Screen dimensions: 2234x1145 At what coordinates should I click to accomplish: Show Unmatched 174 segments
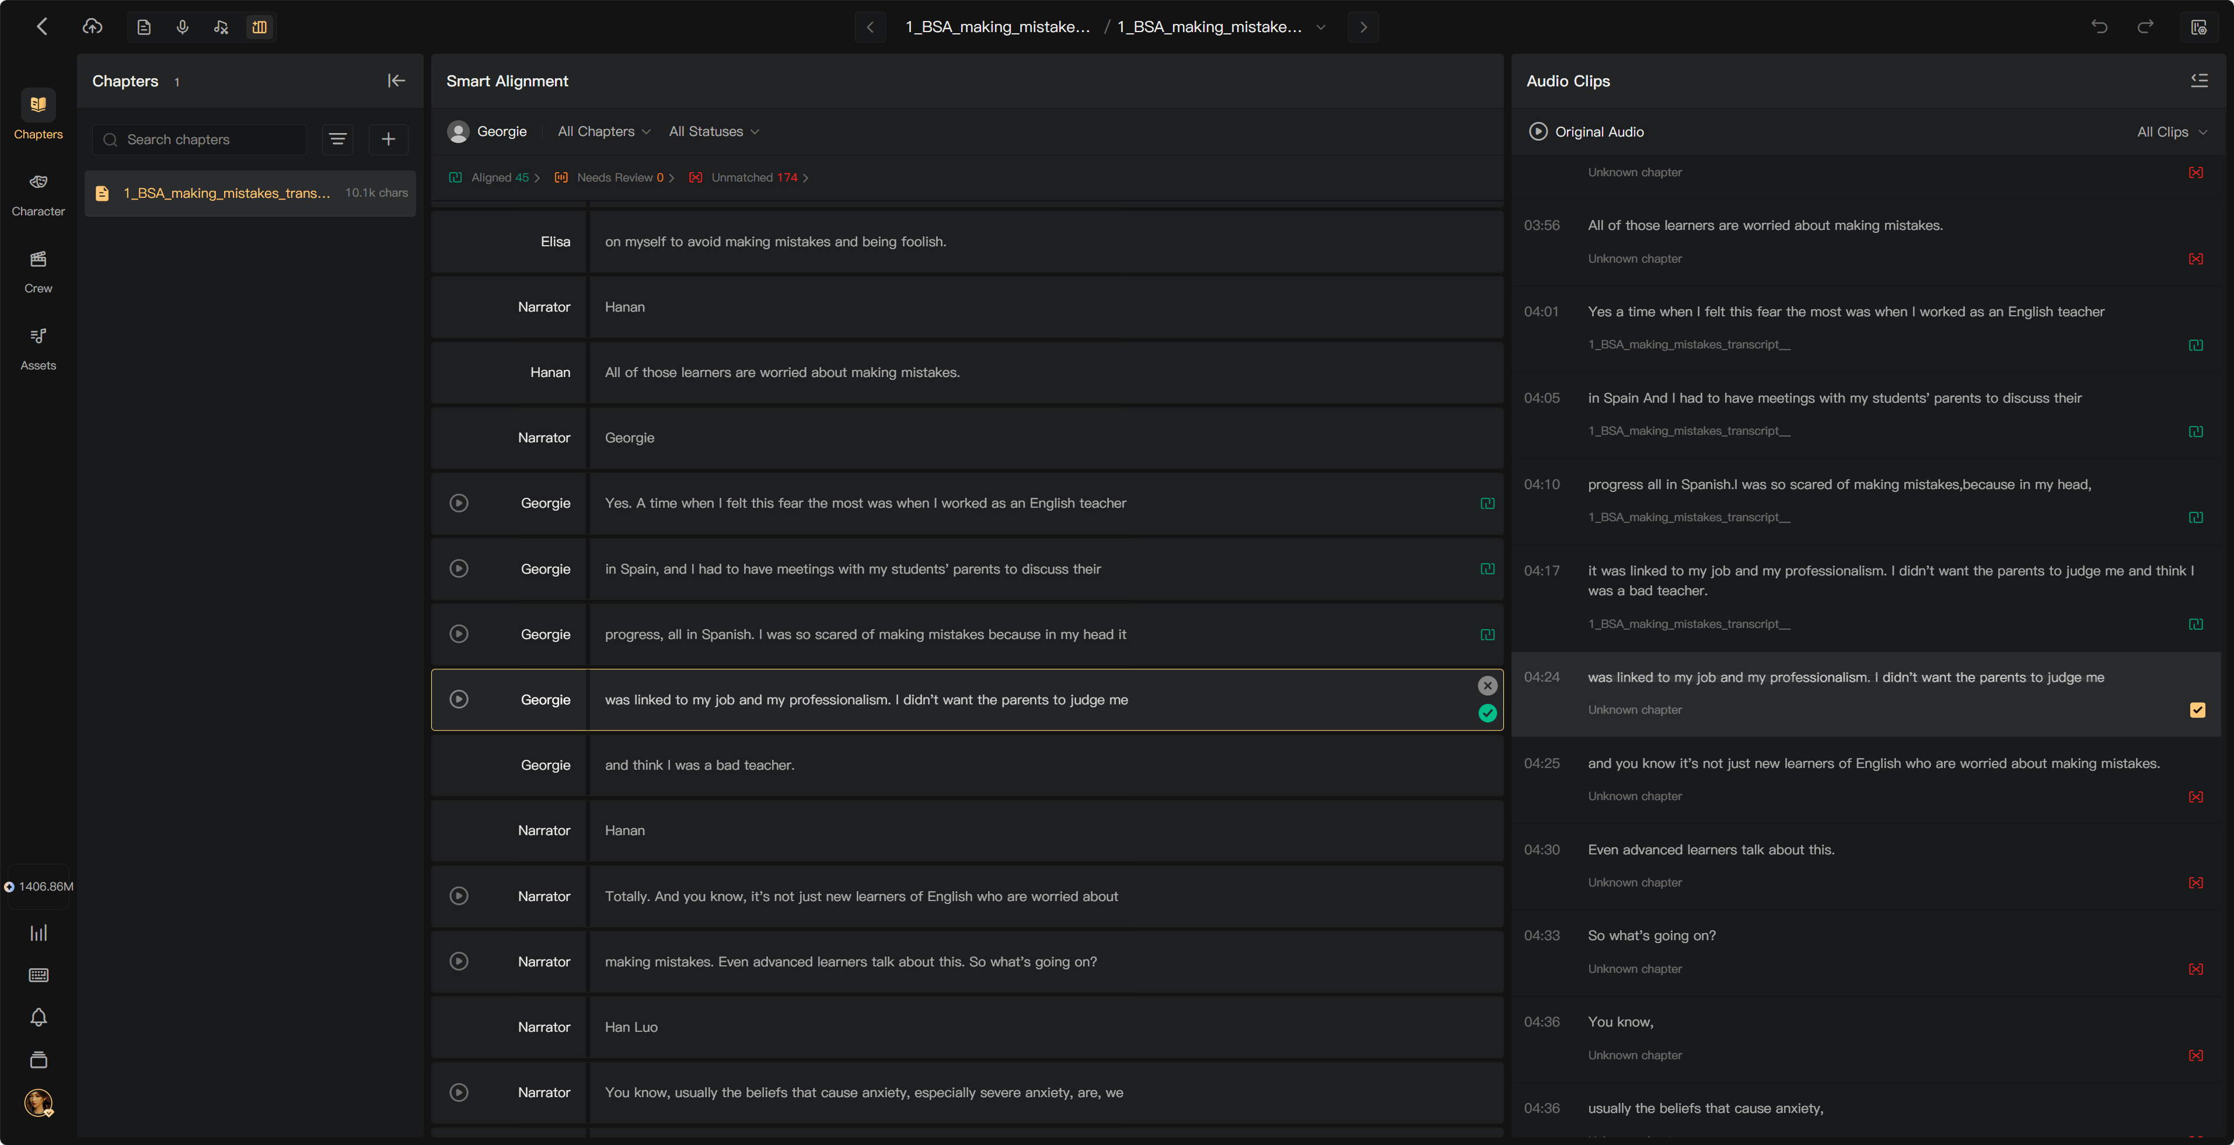point(748,177)
